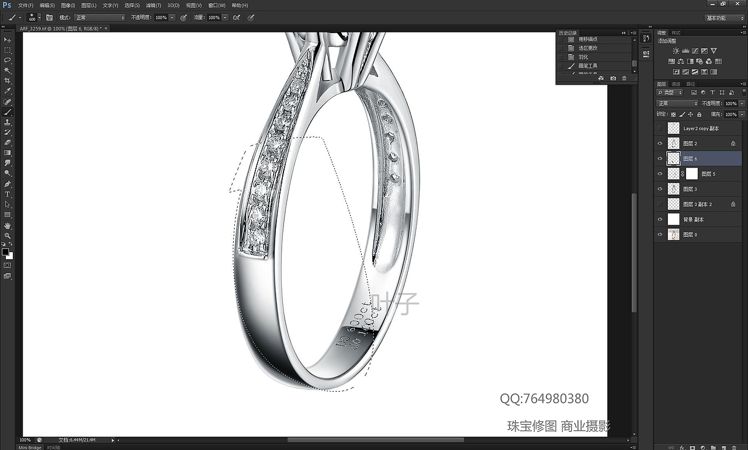Switch to the 通道 tab
The image size is (748, 450).
(676, 84)
